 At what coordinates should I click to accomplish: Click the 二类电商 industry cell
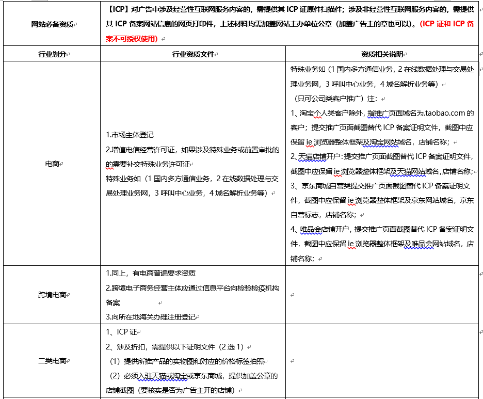52,361
